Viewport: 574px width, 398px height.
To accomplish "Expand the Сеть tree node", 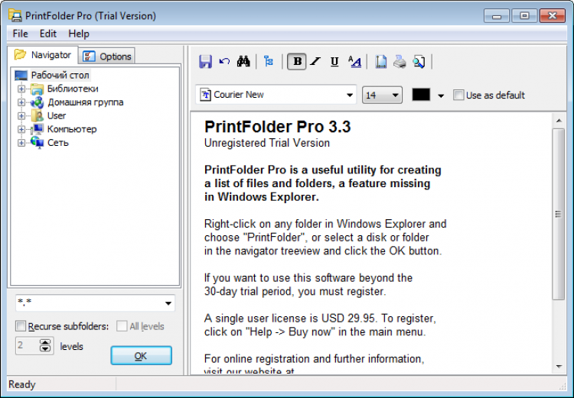I will [x=21, y=143].
